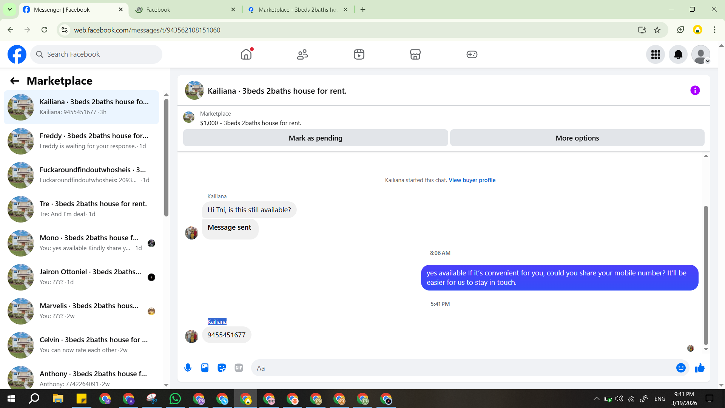Expand the browser tab search chevron
This screenshot has width=725, height=408.
coord(10,9)
